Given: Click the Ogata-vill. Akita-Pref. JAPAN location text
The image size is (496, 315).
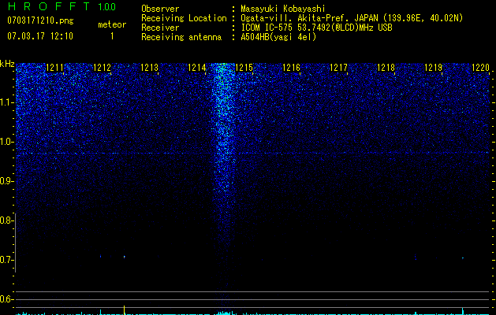Looking at the screenshot, I should (x=352, y=18).
